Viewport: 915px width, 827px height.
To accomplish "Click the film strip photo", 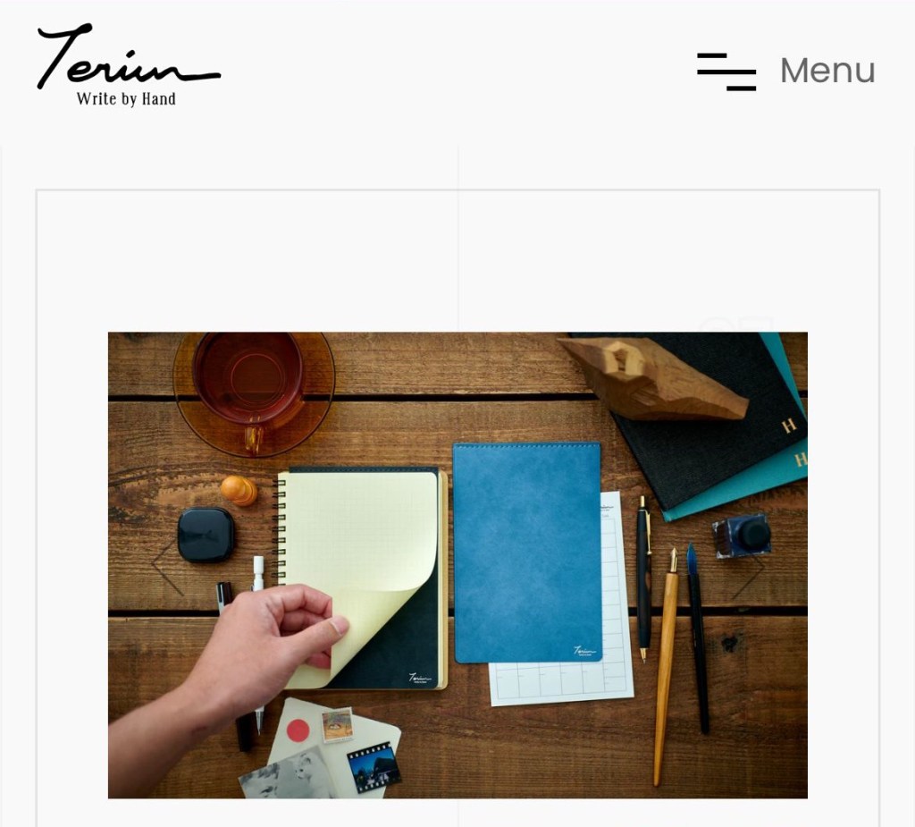I will coord(374,766).
